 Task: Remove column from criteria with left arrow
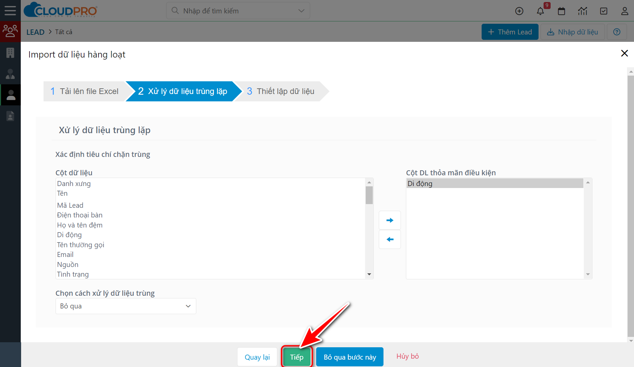(x=390, y=239)
